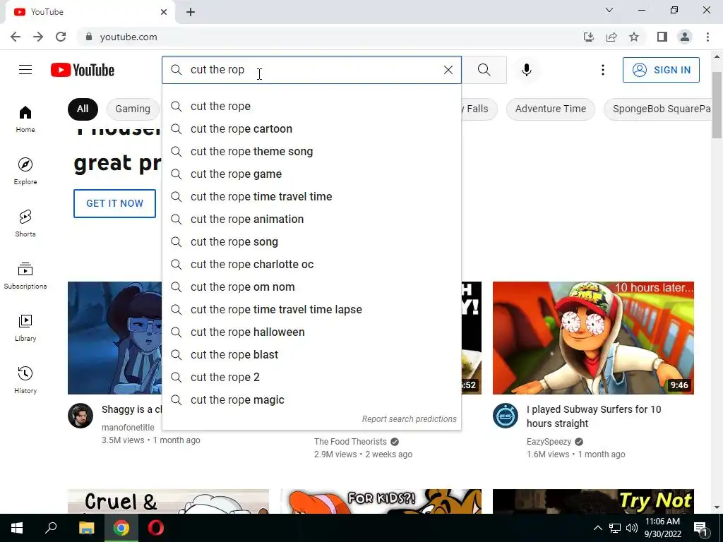Toggle the browser side panel icon
This screenshot has height=542, width=723.
(x=662, y=37)
